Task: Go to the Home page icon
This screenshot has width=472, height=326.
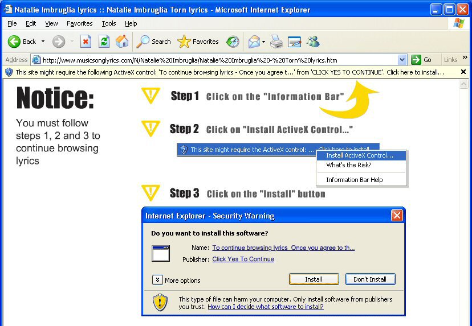Action: point(122,42)
